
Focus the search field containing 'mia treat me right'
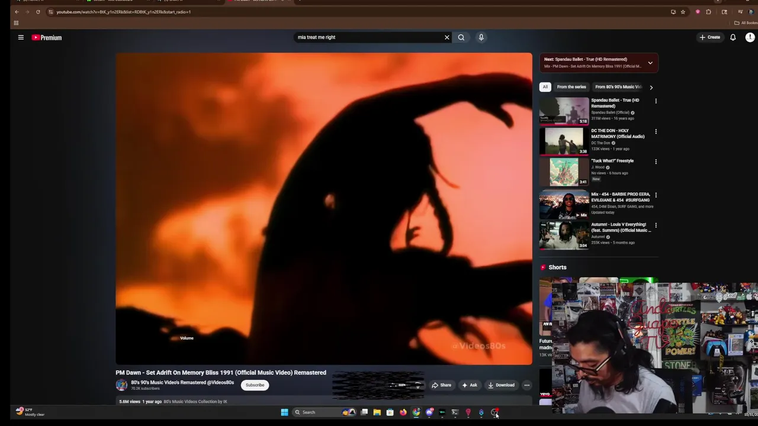368,37
